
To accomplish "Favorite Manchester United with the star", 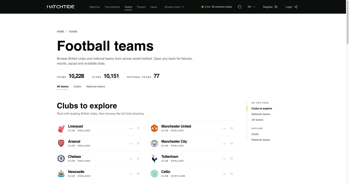I will pos(232,128).
